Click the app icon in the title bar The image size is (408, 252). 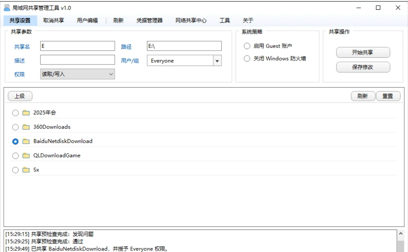7,8
